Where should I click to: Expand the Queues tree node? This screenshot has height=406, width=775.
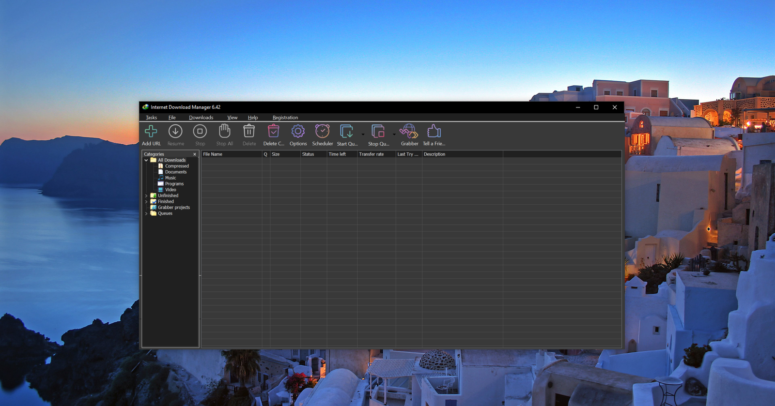146,213
